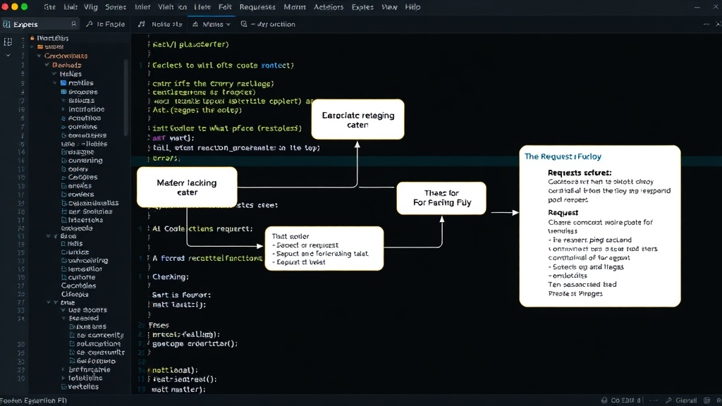Select the bahicolting file in tree

coord(88,260)
